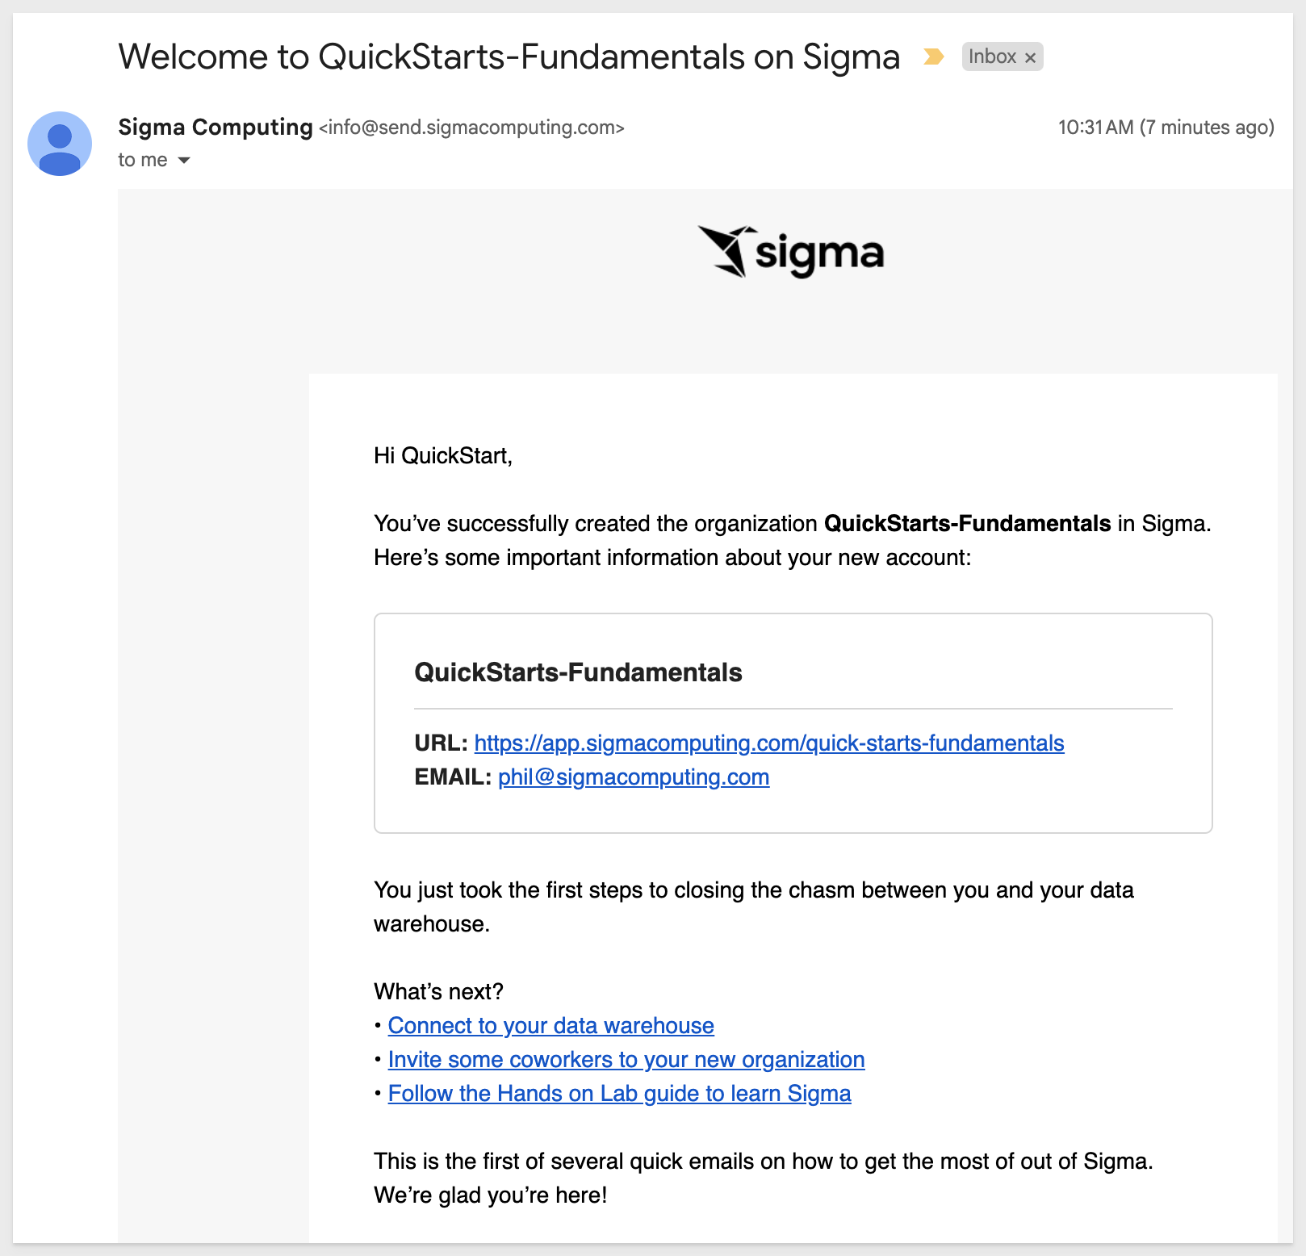Open 'Follow the Hands on Lab guide' link
This screenshot has width=1306, height=1256.
coord(619,1093)
